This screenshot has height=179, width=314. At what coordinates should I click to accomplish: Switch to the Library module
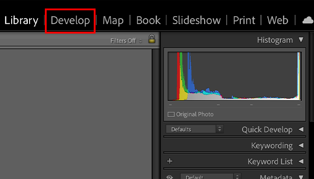(x=21, y=21)
